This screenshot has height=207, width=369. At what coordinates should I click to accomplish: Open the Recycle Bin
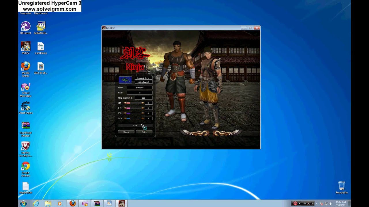pos(342,185)
